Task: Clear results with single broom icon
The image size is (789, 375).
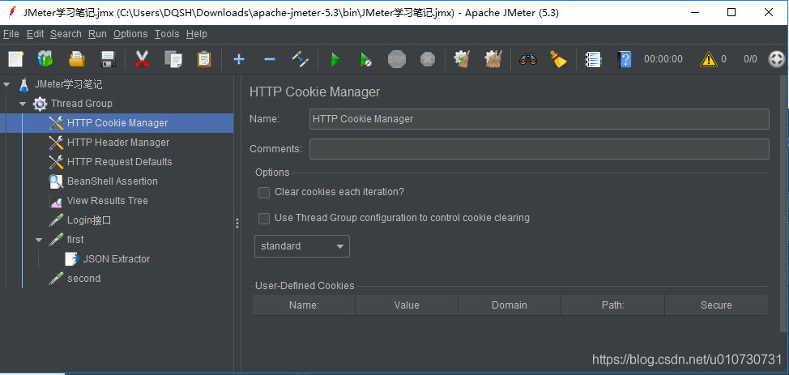Action: click(462, 59)
